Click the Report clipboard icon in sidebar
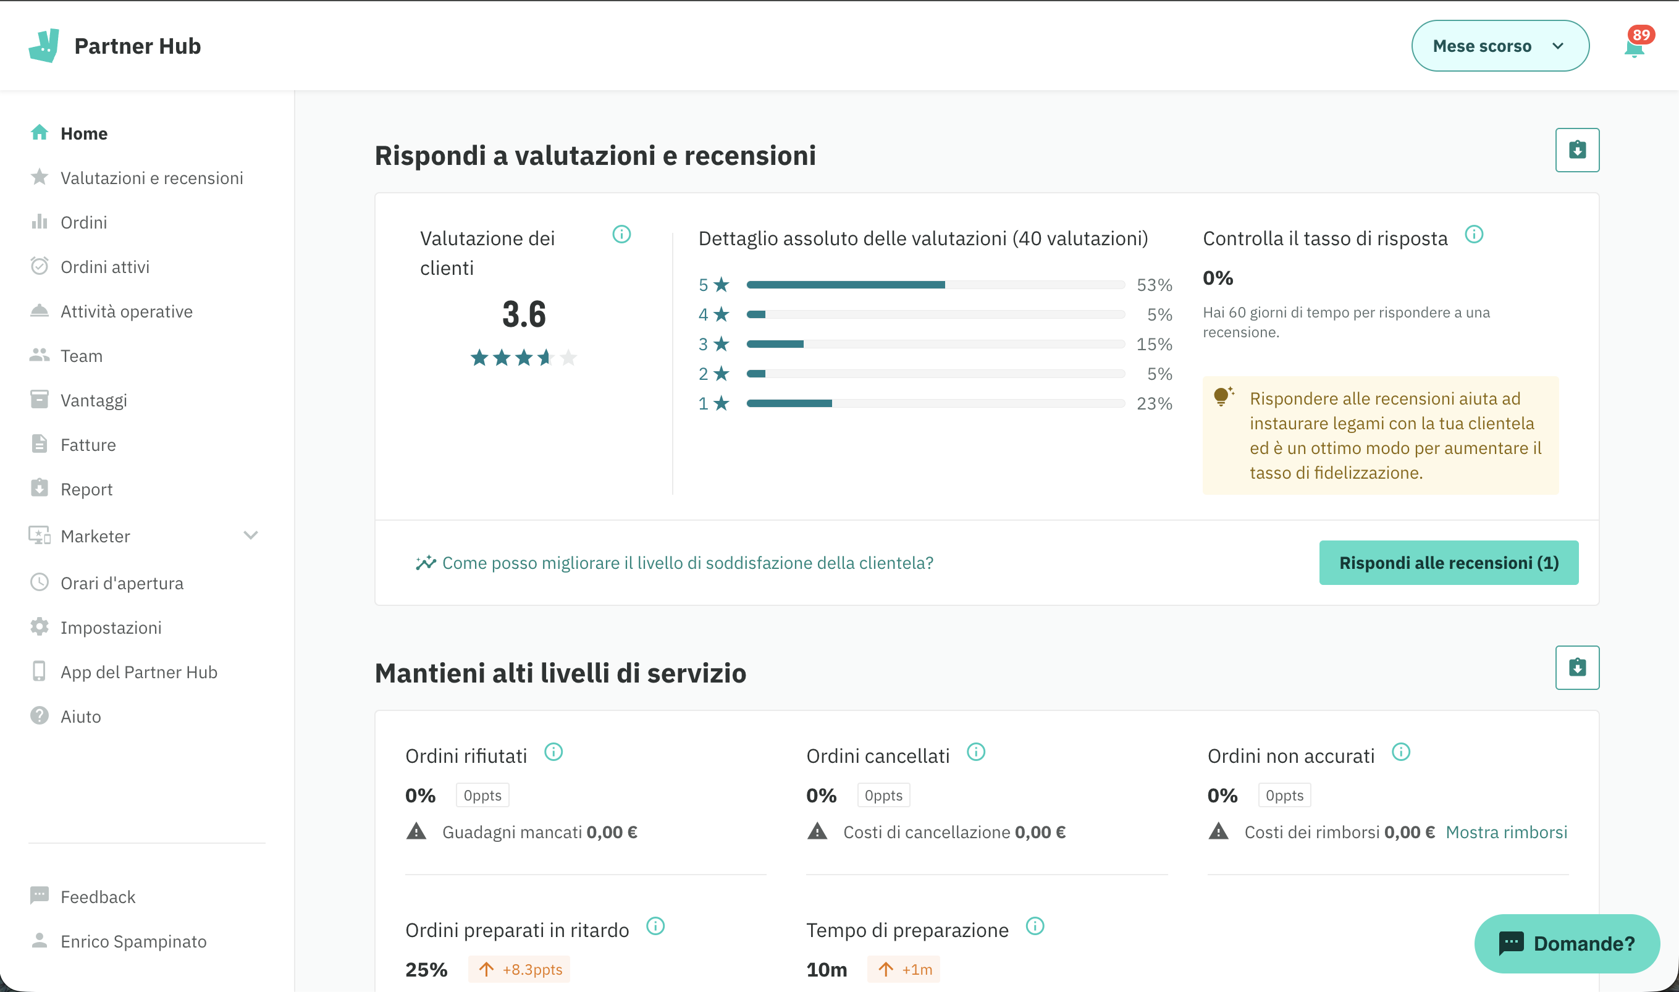This screenshot has height=992, width=1679. [40, 488]
